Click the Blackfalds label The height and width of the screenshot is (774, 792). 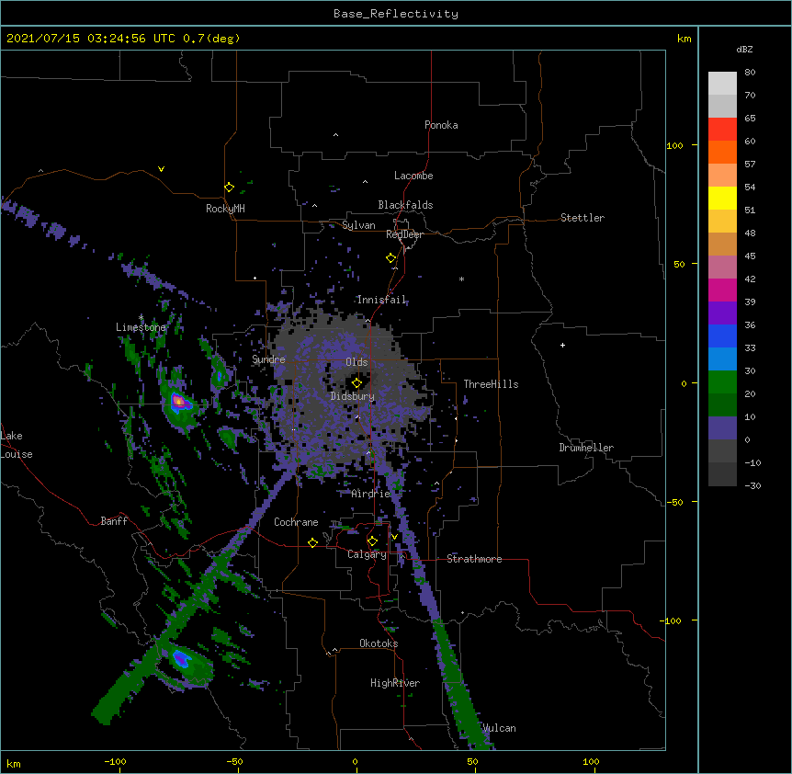tap(405, 205)
